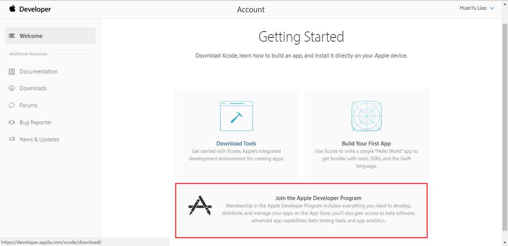This screenshot has height=246, width=508.
Task: Open Documentation in the sidebar
Action: (x=39, y=72)
